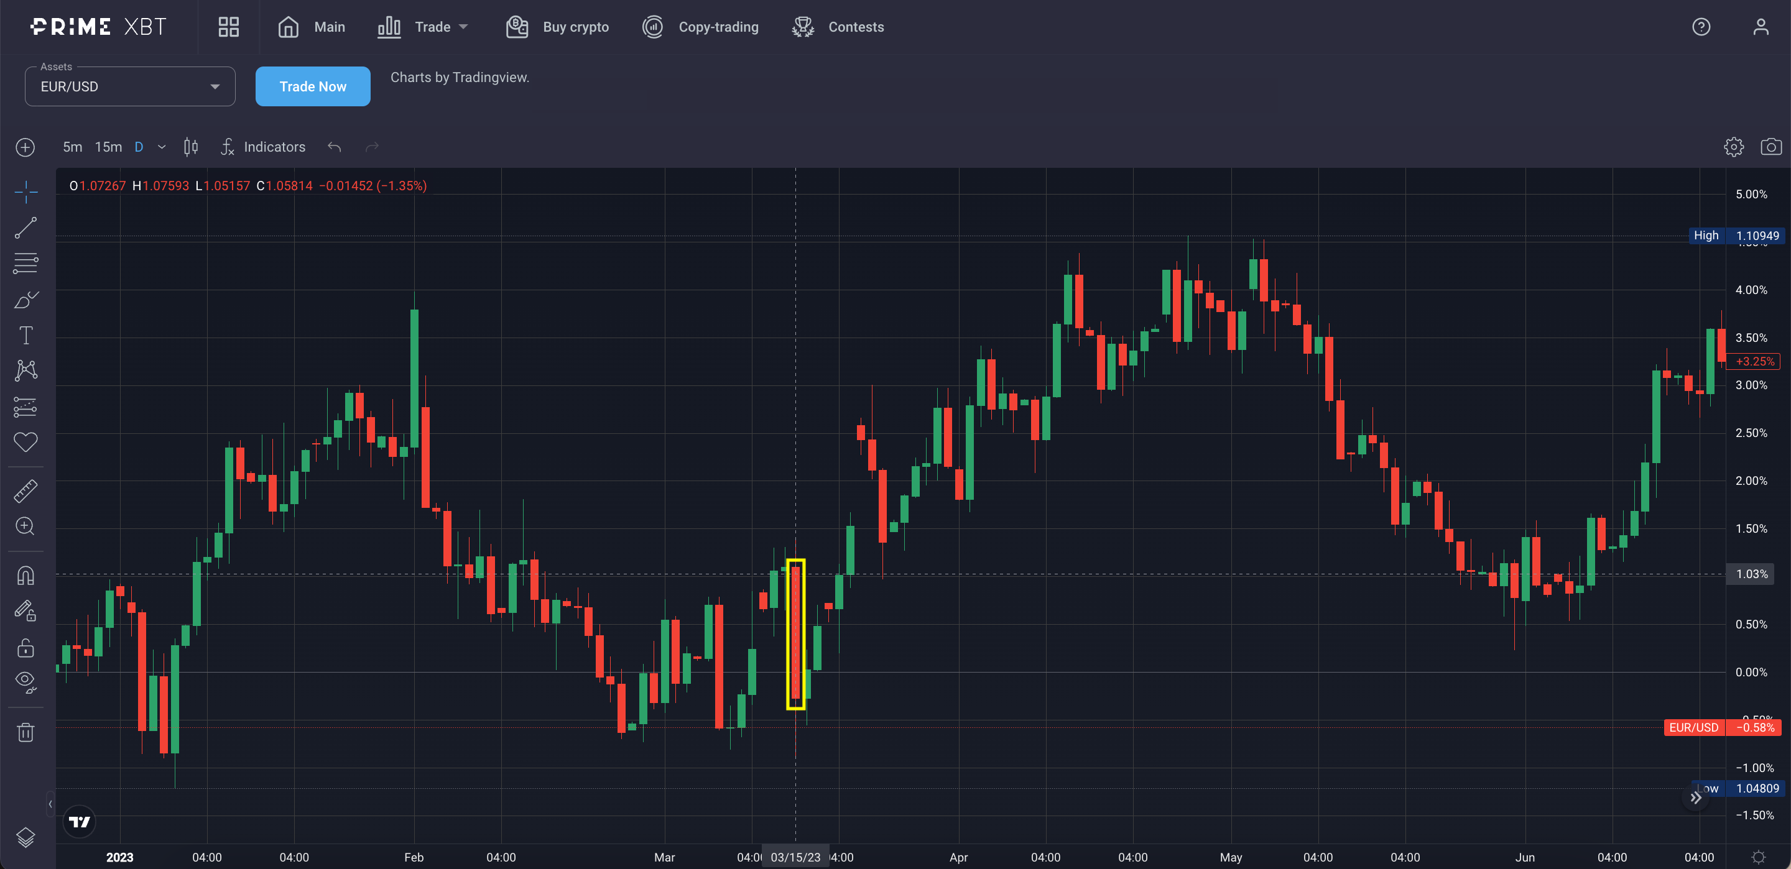Open the Contests page
The image size is (1791, 869).
coord(838,27)
